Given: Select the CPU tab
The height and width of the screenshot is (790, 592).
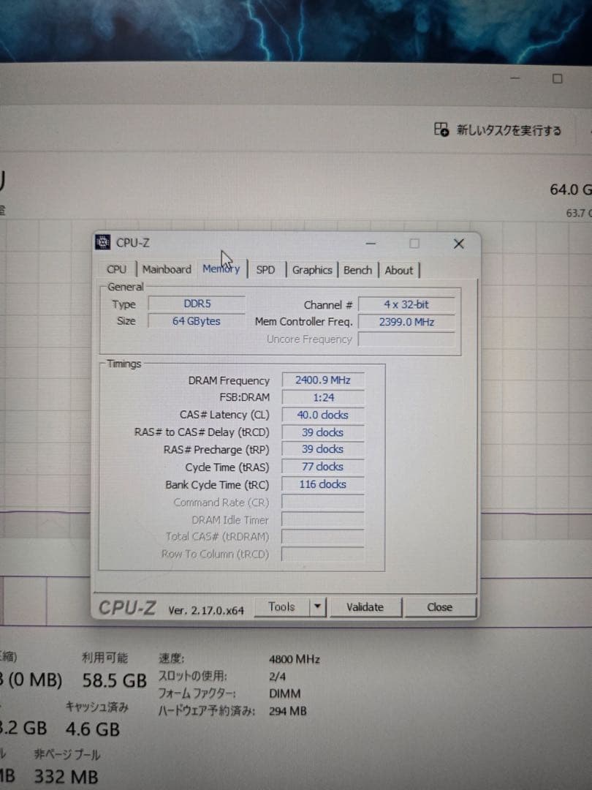Looking at the screenshot, I should pyautogui.click(x=116, y=270).
